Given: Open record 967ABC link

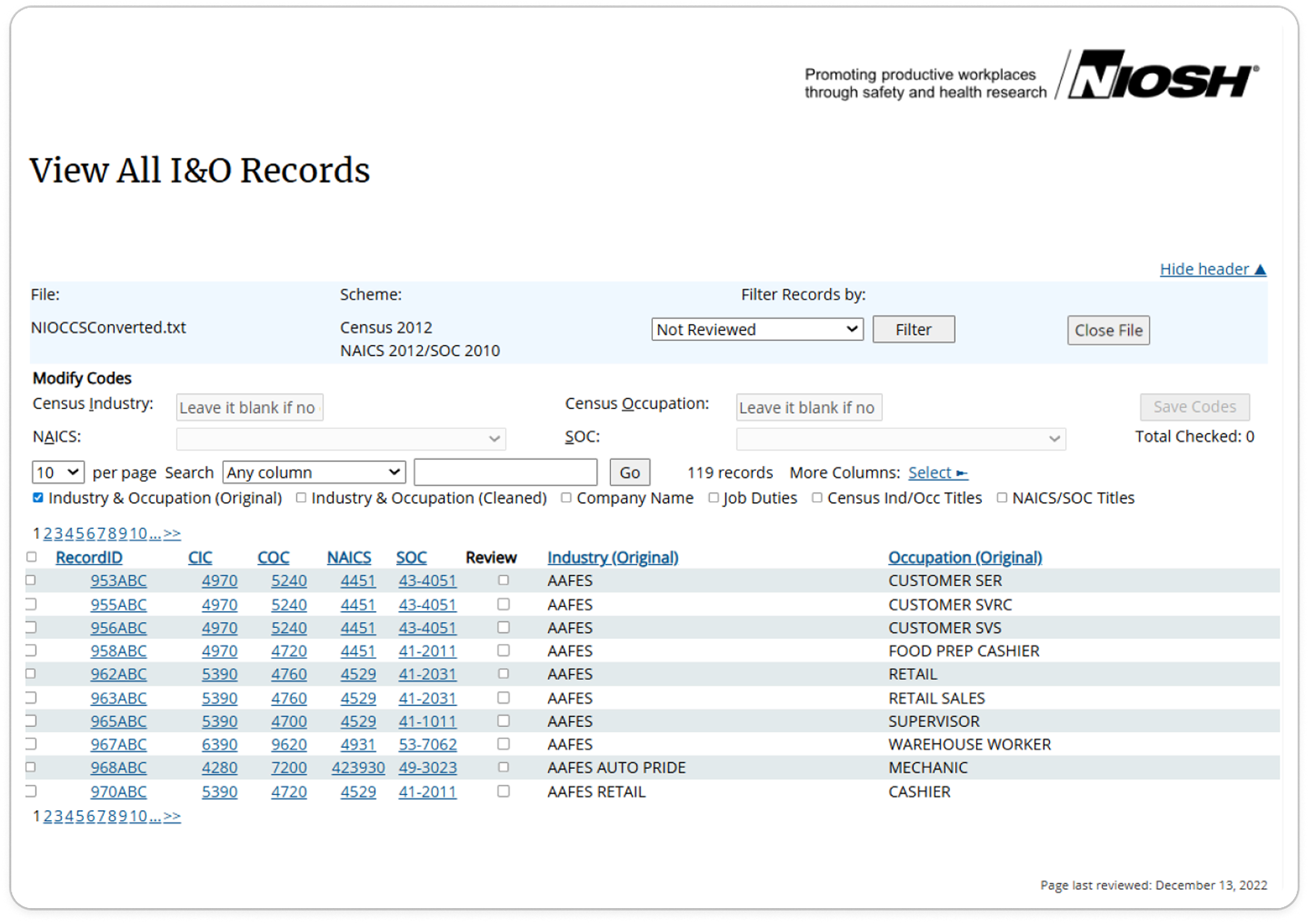Looking at the screenshot, I should [x=119, y=744].
